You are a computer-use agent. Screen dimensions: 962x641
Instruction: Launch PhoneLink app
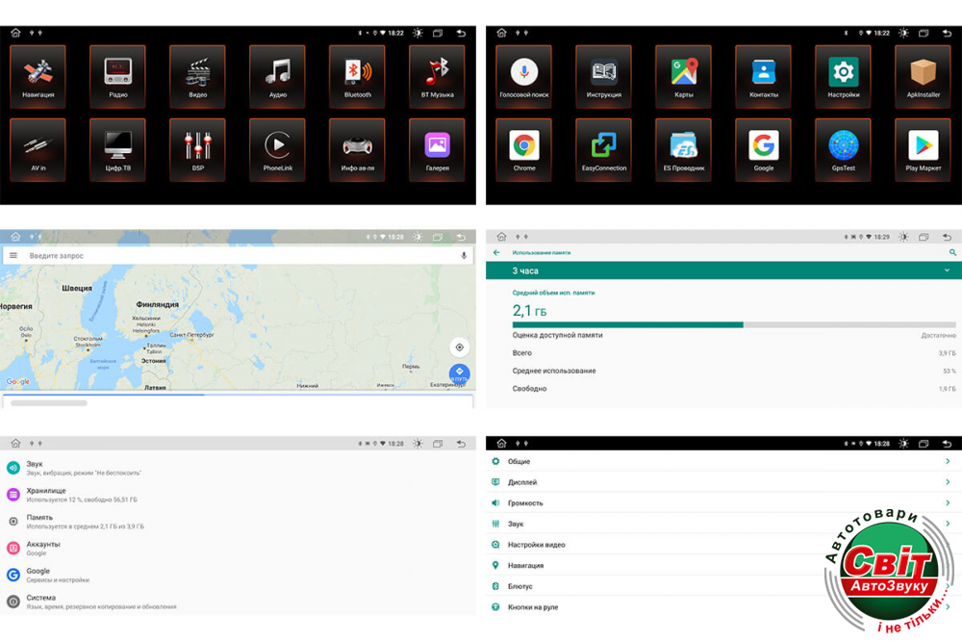[278, 146]
